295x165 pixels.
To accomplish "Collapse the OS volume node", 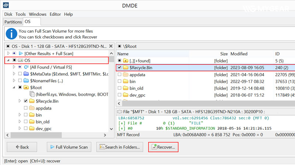I will tap(8, 60).
